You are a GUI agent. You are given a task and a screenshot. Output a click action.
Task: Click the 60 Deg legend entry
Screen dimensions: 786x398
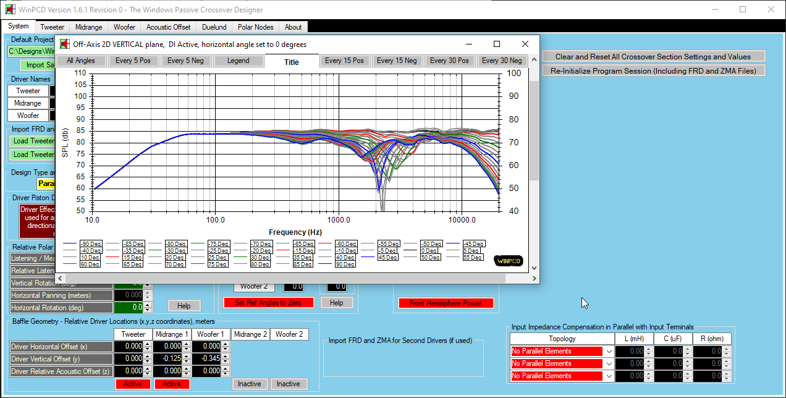90,265
